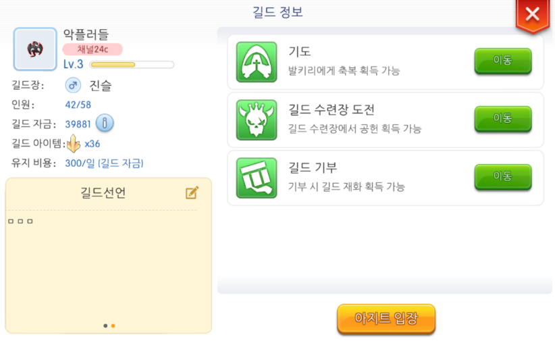The height and width of the screenshot is (341, 555).
Task: Select the guild training skull icon
Action: point(257,120)
